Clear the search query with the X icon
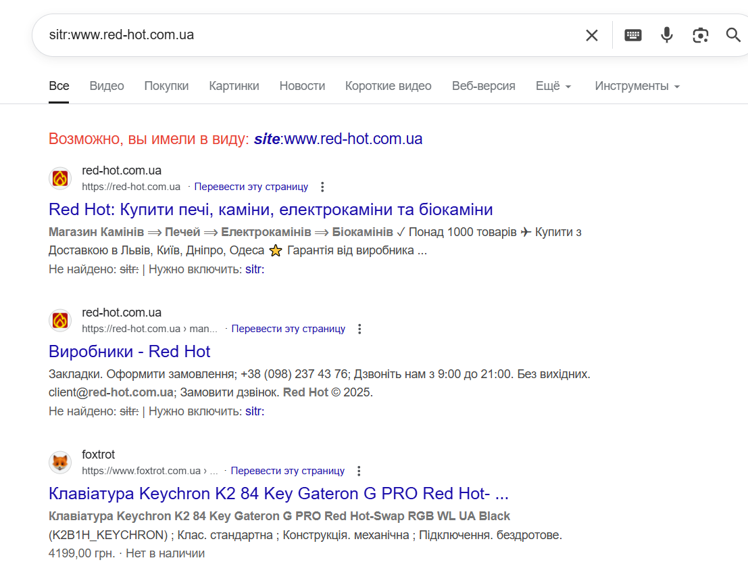The image size is (748, 577). click(x=591, y=35)
